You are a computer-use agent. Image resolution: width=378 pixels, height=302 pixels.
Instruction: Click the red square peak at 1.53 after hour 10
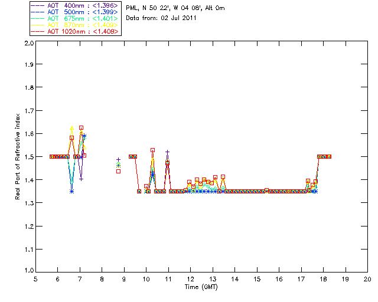[x=152, y=150]
